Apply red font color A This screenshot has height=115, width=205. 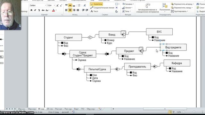[53, 10]
